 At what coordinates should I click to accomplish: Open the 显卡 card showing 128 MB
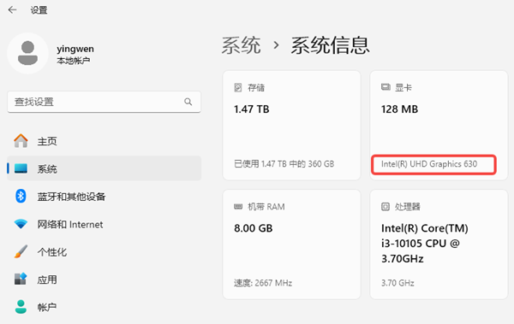[x=439, y=126]
